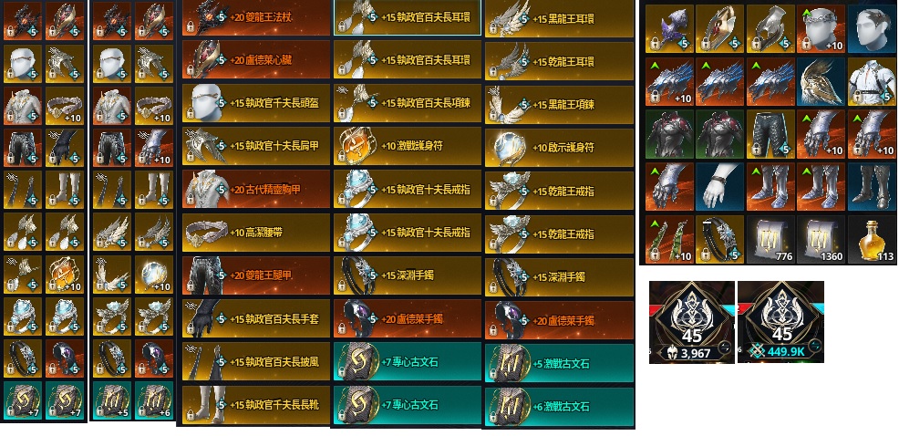Click the scroll item with count 776
The image size is (899, 436).
pyautogui.click(x=770, y=239)
